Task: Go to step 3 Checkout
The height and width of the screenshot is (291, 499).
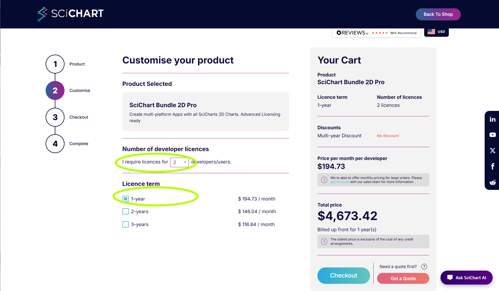Action: [55, 117]
